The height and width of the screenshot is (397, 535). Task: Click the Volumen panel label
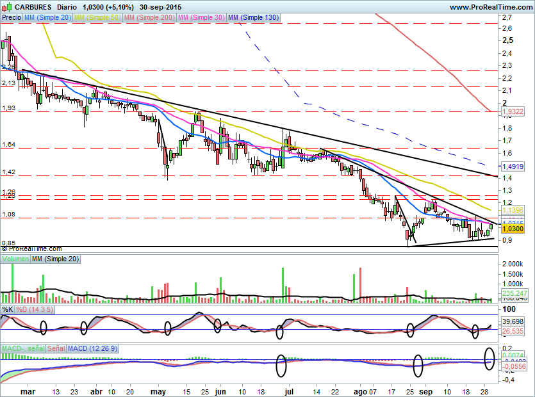15,259
